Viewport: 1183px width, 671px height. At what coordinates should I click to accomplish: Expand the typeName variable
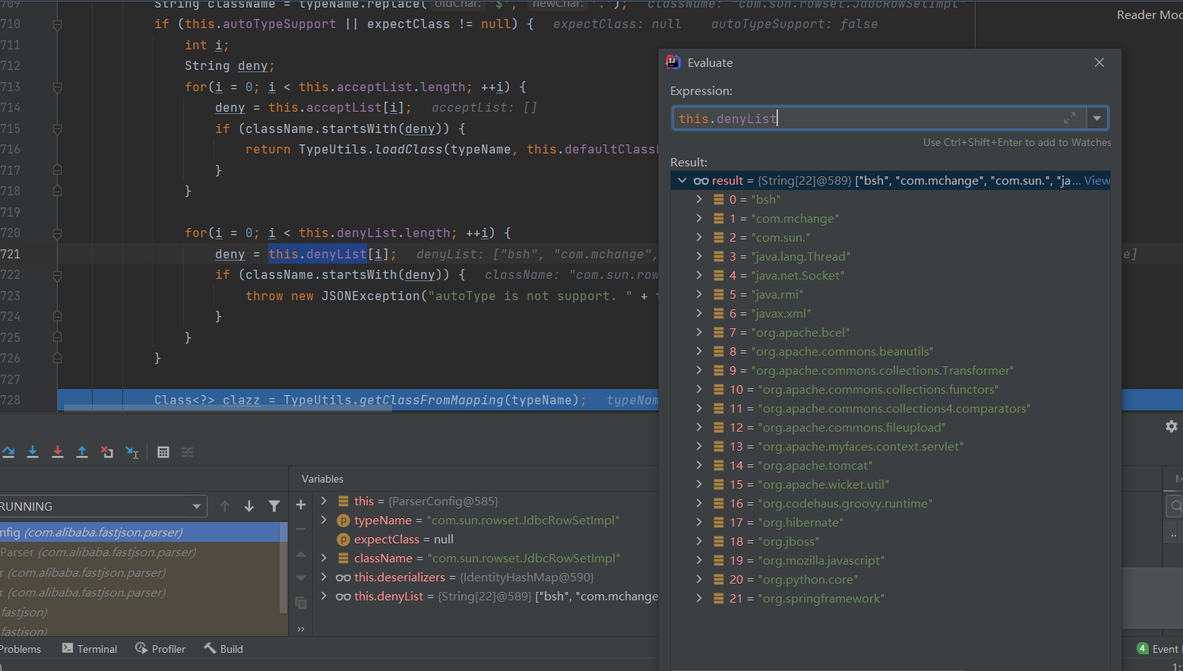tap(324, 520)
